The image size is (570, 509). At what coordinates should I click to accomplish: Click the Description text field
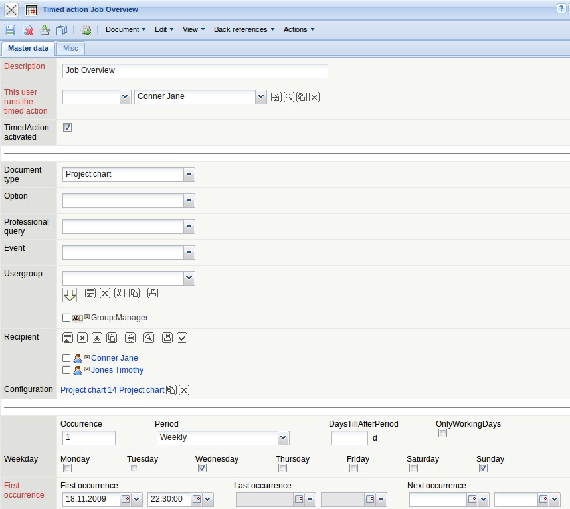pos(195,70)
